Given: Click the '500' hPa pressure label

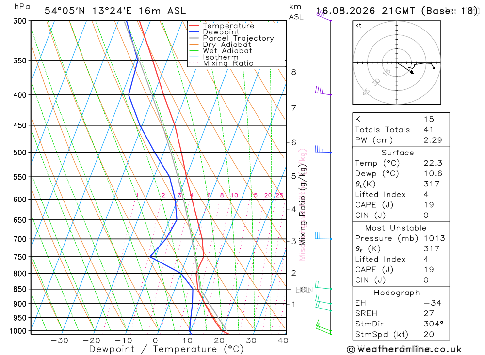Looking at the screenshot, I should pos(20,153).
